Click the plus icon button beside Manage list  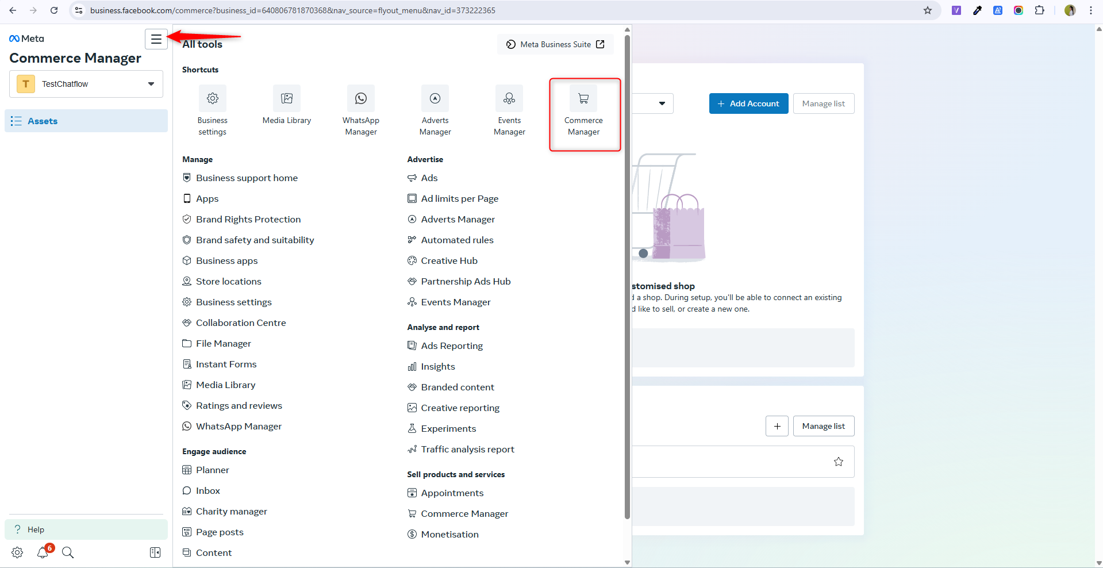click(777, 426)
